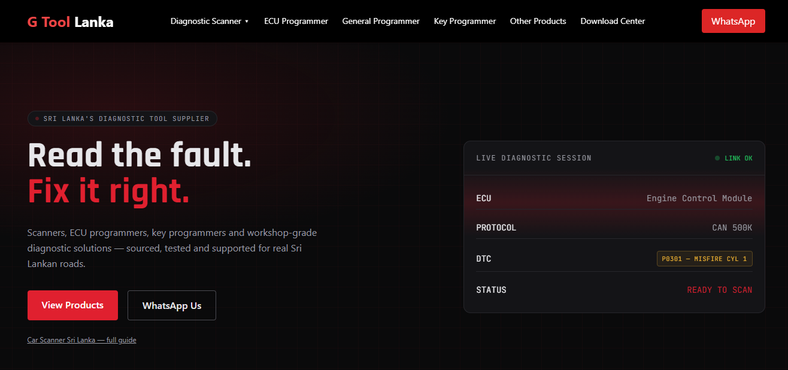Click the READY TO SCAN status text
The width and height of the screenshot is (788, 370).
[x=719, y=290]
